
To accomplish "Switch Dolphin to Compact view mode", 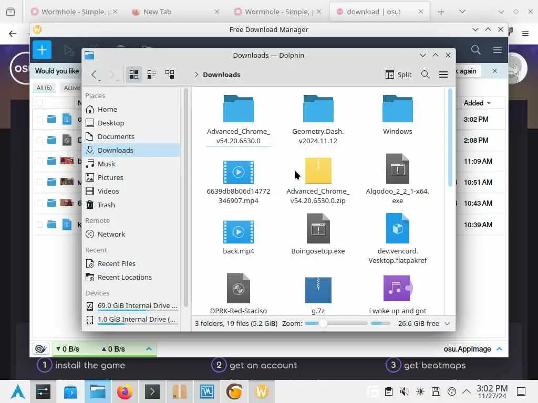I will 152,75.
